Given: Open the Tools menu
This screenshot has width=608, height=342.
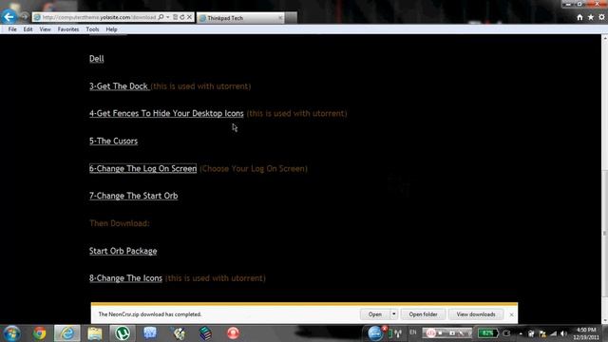Looking at the screenshot, I should [x=92, y=29].
